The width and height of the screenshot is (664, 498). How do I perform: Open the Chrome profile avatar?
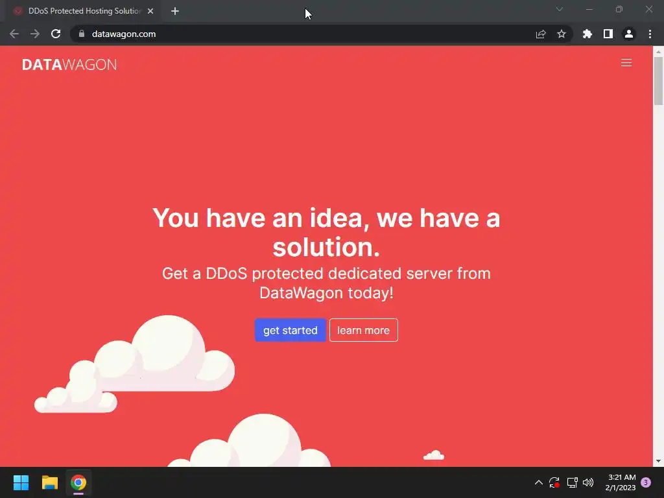(629, 34)
